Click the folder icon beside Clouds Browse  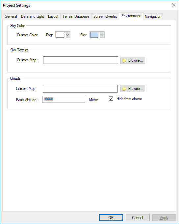(124, 89)
